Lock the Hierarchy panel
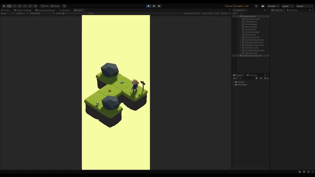 coord(265,10)
